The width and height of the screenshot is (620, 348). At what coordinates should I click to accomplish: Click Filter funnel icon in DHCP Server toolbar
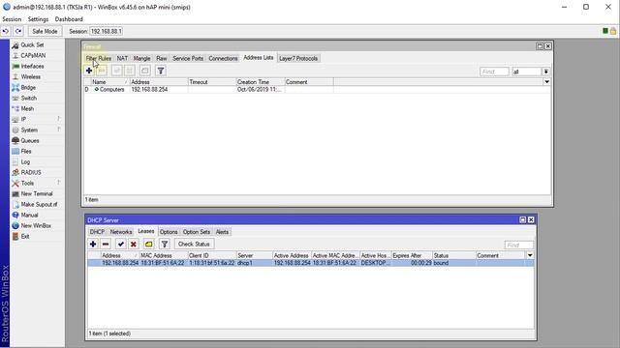click(165, 245)
